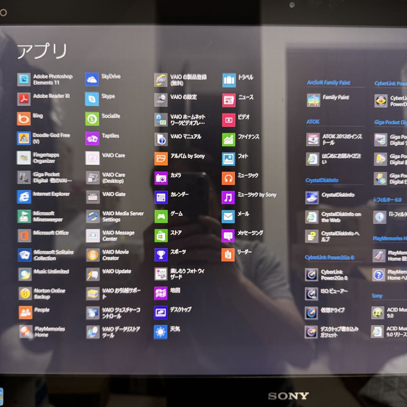Open the ファイナンス app

coord(241,139)
